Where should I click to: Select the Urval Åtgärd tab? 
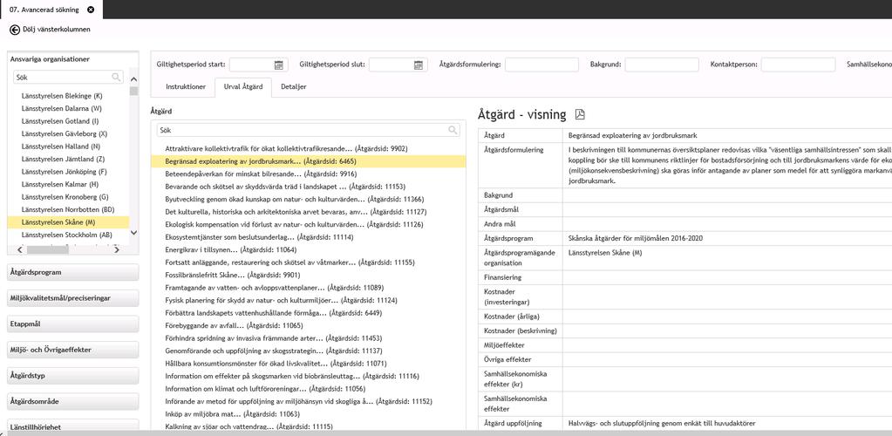[x=243, y=87]
